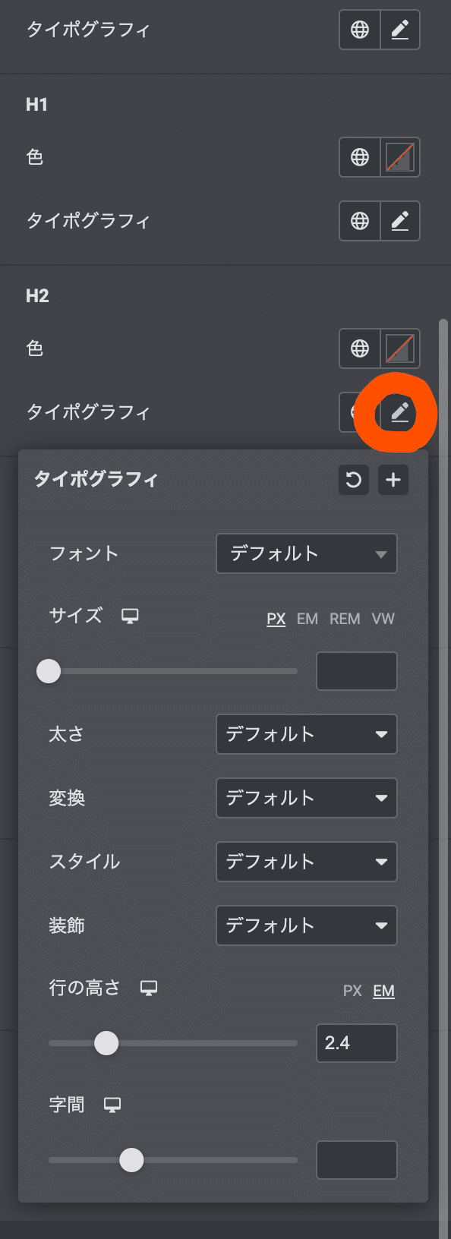Screen dimensions: 451x1239
Task: Open the 太さ dropdown
Action: [307, 734]
